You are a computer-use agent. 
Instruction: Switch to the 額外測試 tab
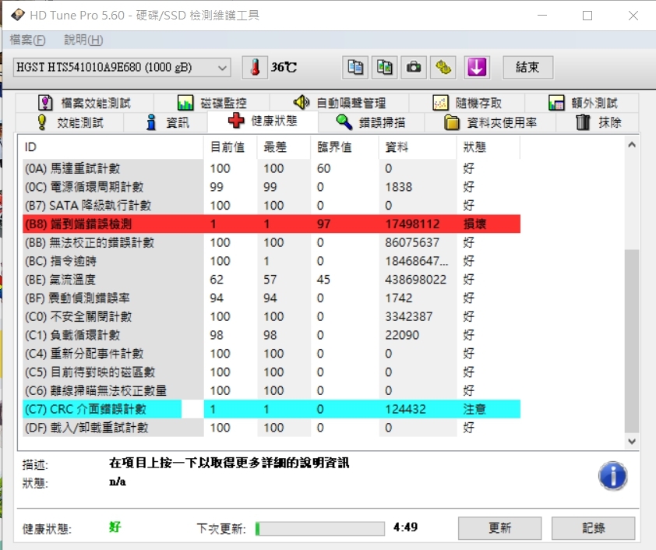[582, 103]
